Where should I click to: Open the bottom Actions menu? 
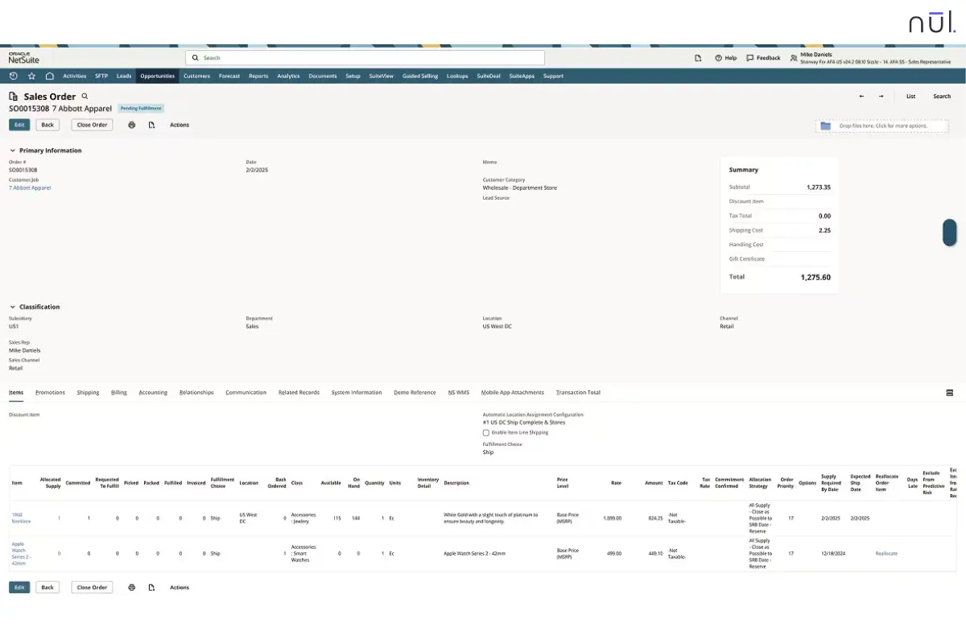pos(180,588)
